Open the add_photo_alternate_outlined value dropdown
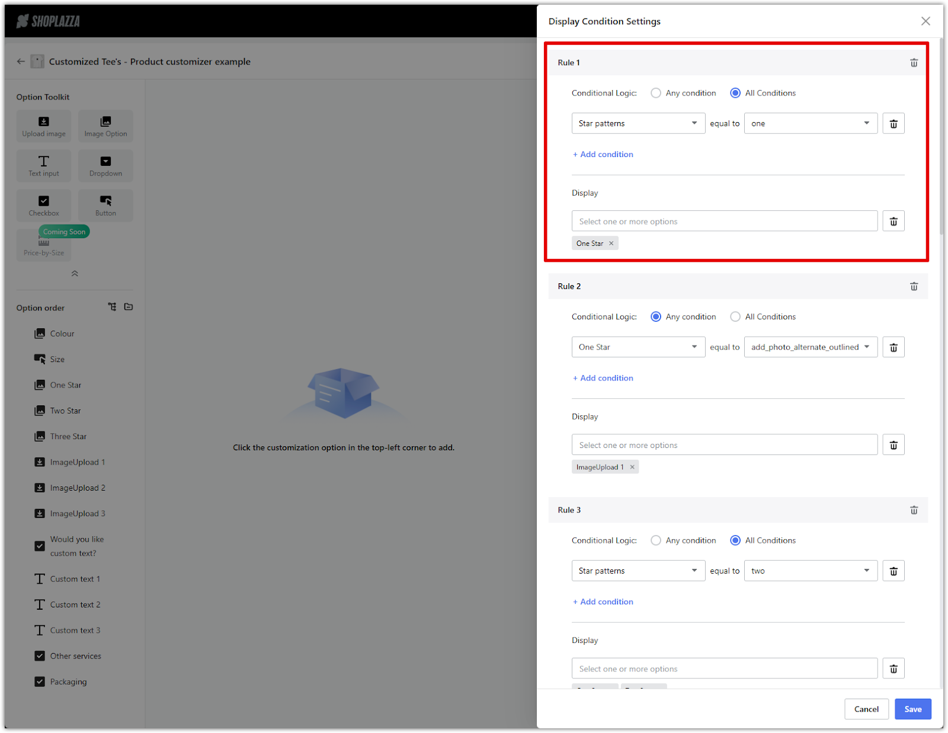Screen dimensions: 948x733 click(810, 347)
